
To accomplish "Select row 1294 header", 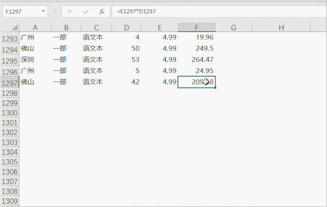I will click(10, 49).
